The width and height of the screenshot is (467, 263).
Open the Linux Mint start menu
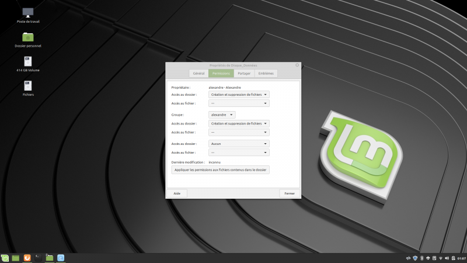tap(5, 258)
